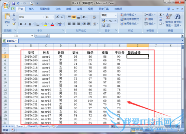The width and height of the screenshot is (186, 134).
Task: Select cell with user13
Action: click(46, 101)
